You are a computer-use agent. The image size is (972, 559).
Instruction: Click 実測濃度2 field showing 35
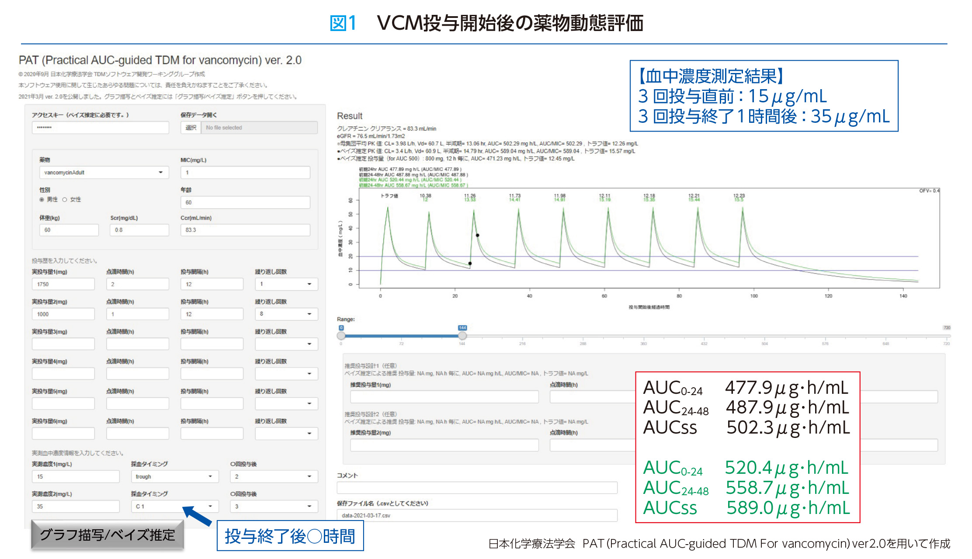(75, 506)
